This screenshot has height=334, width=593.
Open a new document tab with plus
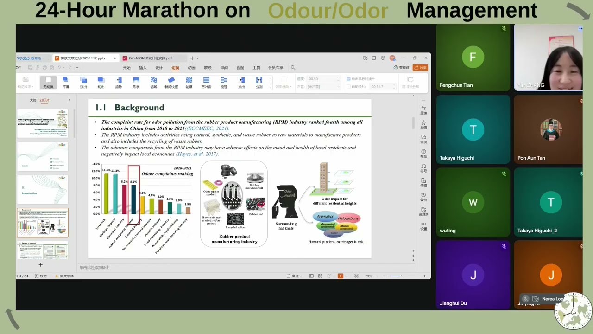pos(192,58)
